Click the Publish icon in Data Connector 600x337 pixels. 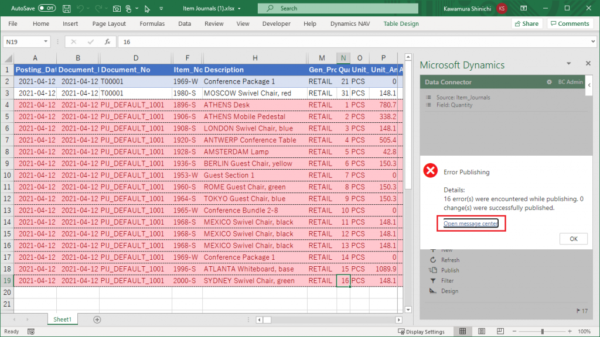(x=433, y=270)
